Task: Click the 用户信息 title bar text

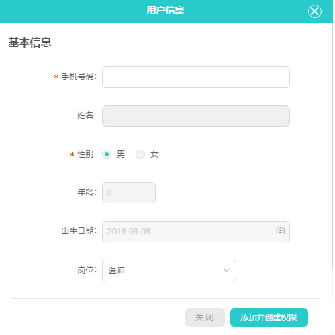Action: coord(165,10)
